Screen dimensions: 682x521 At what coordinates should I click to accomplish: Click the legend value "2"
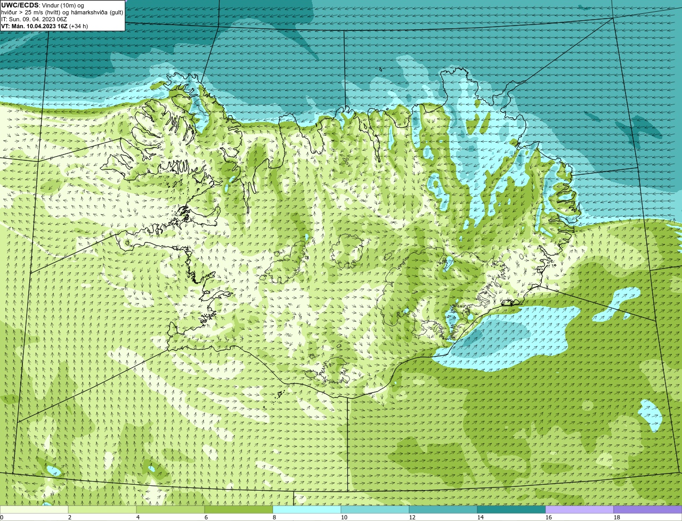click(70, 517)
